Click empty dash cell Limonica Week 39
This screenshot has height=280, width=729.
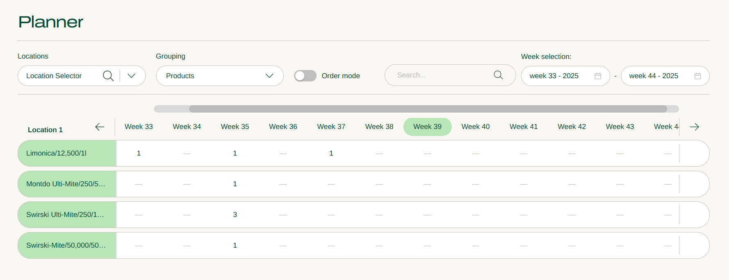click(x=428, y=154)
